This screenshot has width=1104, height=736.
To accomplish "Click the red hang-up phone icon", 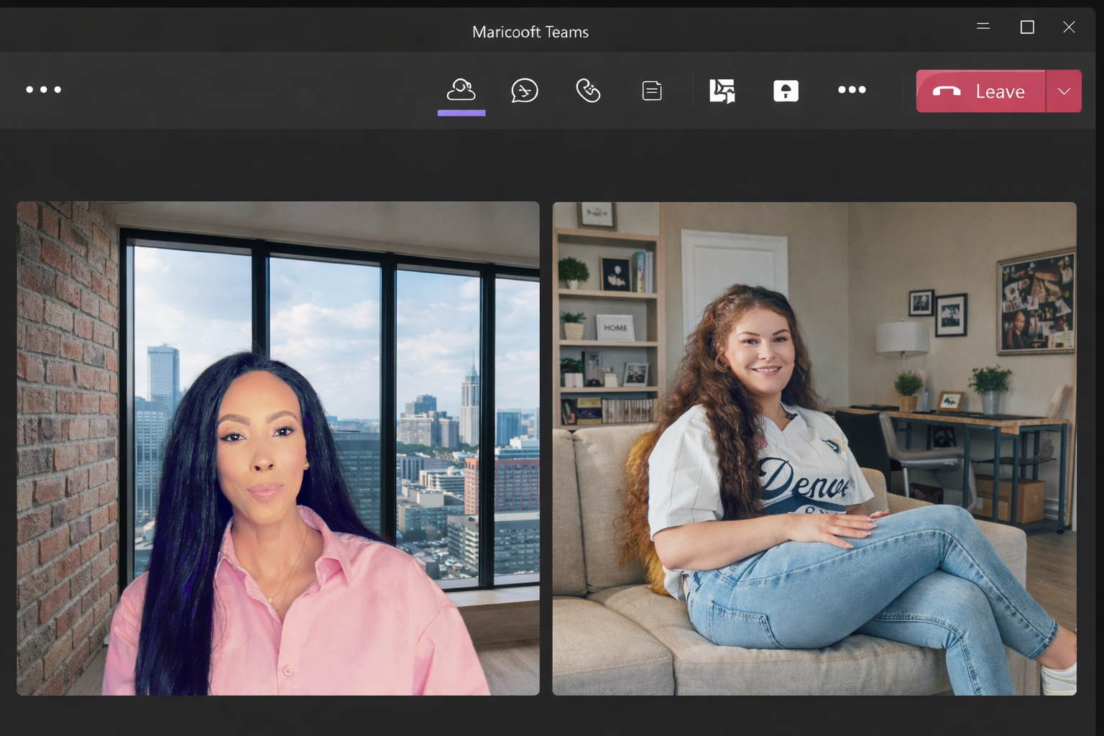I will 946,91.
